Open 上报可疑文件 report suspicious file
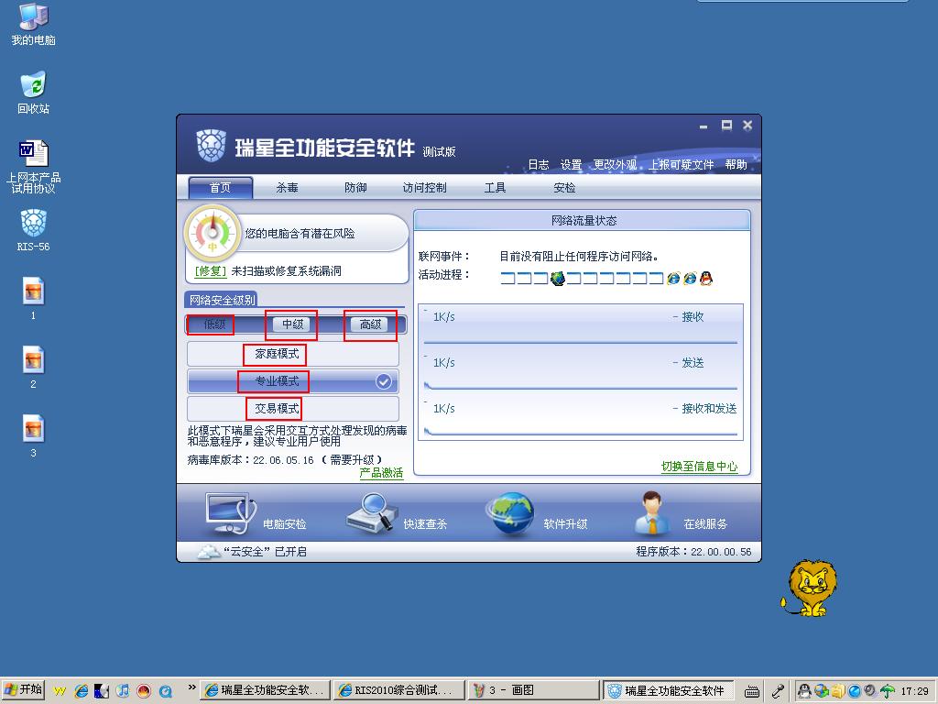Image resolution: width=938 pixels, height=704 pixels. coord(682,165)
